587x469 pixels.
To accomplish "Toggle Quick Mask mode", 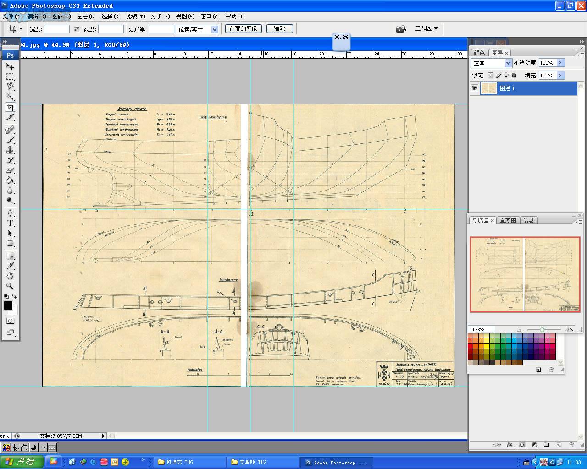I will tap(10, 321).
